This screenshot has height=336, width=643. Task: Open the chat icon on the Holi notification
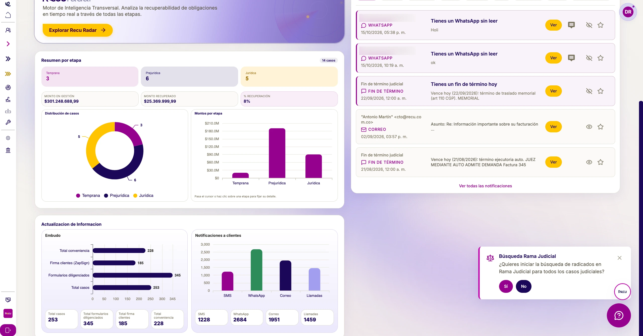click(x=571, y=25)
